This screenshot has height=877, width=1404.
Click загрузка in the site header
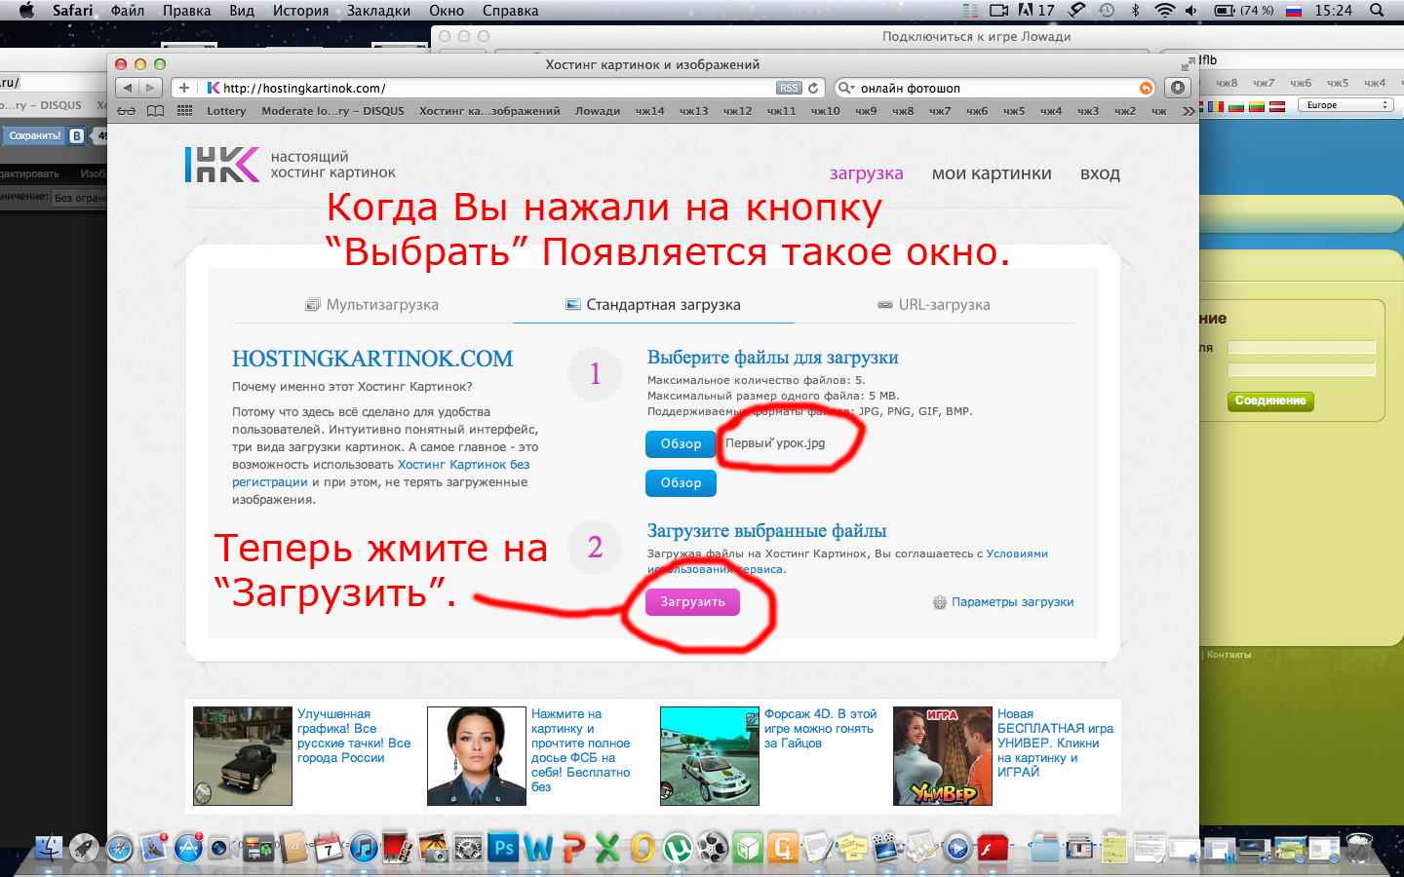coord(866,173)
